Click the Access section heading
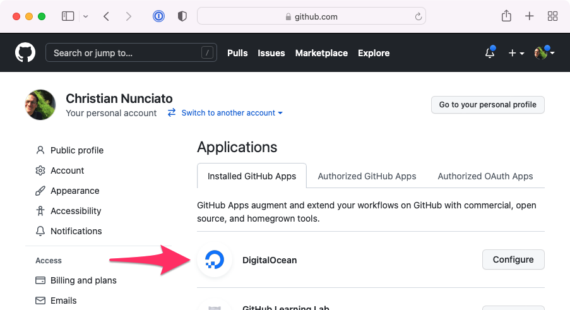 coord(49,260)
